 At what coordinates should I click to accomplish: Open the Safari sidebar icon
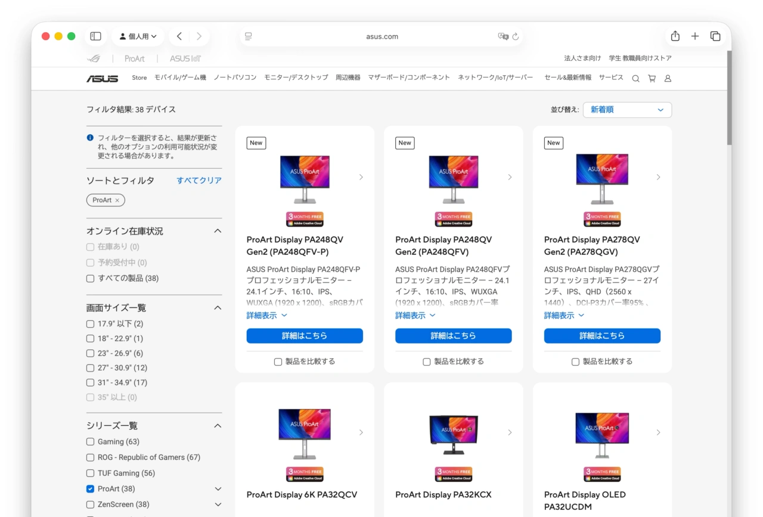[x=95, y=36]
